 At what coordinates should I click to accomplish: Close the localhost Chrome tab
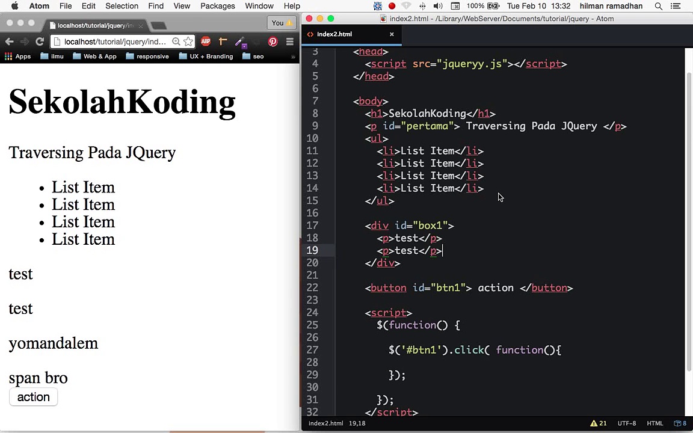(141, 26)
